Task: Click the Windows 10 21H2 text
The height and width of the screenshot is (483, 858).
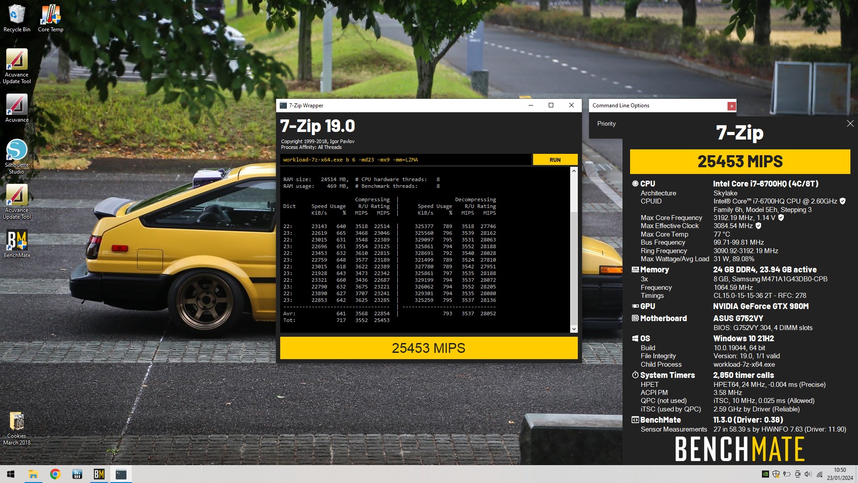Action: point(744,339)
